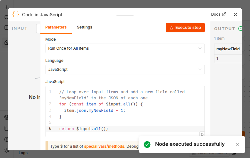Click the green output success checkmark icon

pos(240,29)
